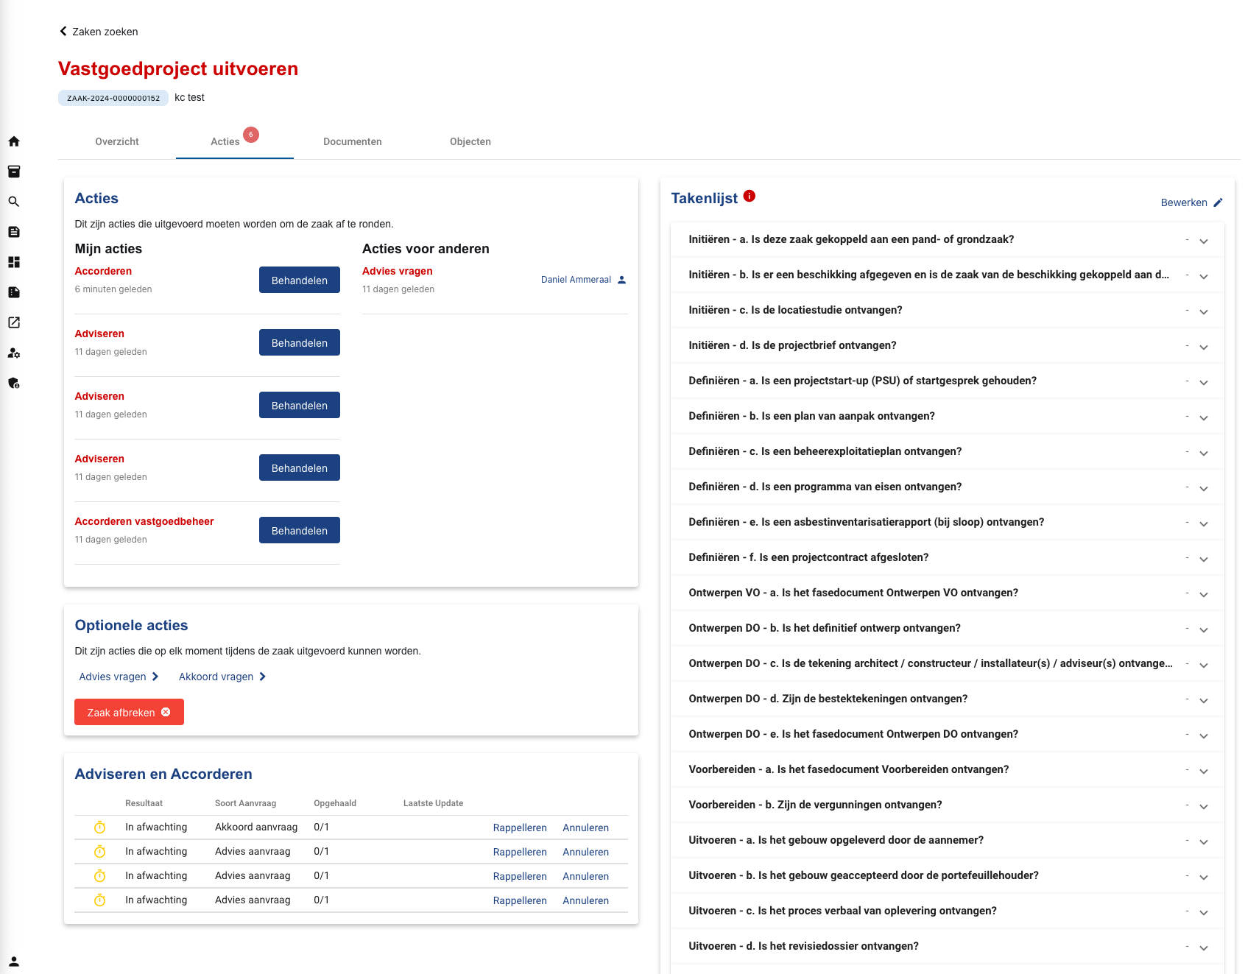Open the red Advies vragen action for others
Image resolution: width=1259 pixels, height=974 pixels.
pyautogui.click(x=398, y=271)
